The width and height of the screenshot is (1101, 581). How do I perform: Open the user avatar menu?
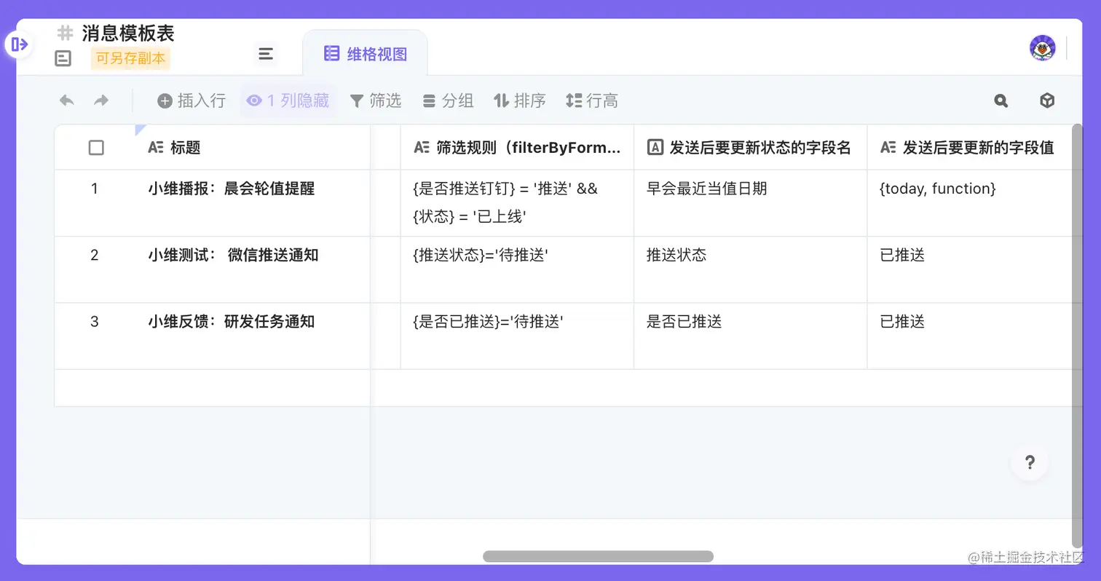(x=1043, y=48)
